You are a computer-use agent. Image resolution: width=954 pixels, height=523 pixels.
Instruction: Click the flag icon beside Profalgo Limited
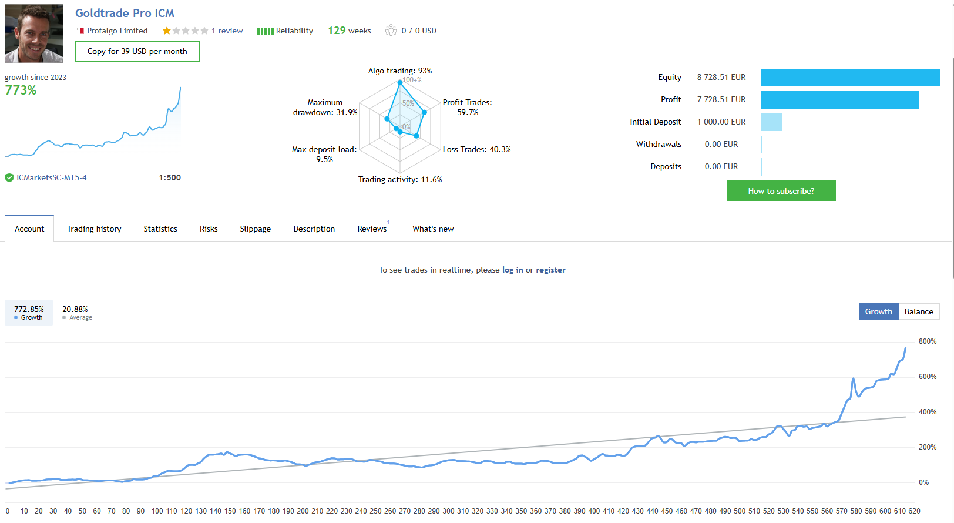click(x=80, y=31)
